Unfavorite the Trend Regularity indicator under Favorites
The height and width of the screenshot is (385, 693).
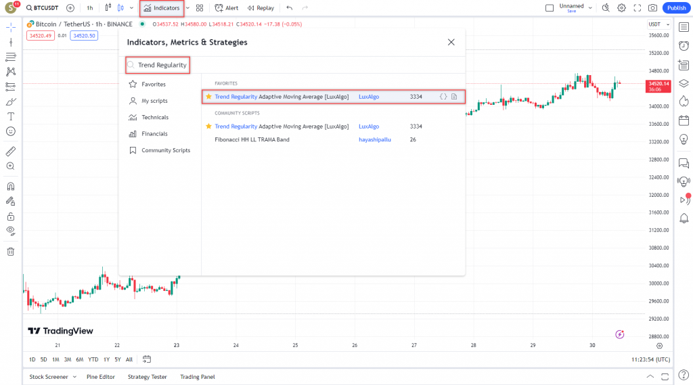pos(208,96)
